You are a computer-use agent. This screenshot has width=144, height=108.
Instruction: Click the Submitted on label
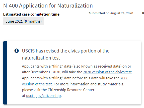coord(99,13)
